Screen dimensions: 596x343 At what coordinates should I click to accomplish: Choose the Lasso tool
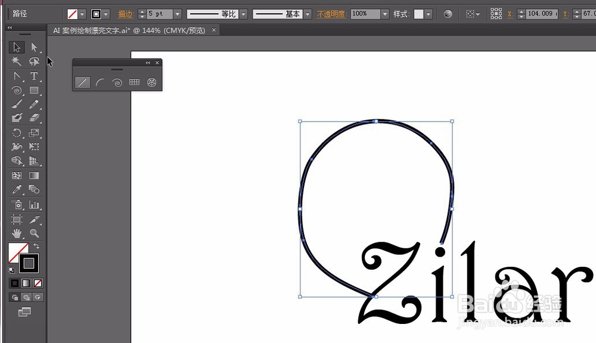(34, 61)
